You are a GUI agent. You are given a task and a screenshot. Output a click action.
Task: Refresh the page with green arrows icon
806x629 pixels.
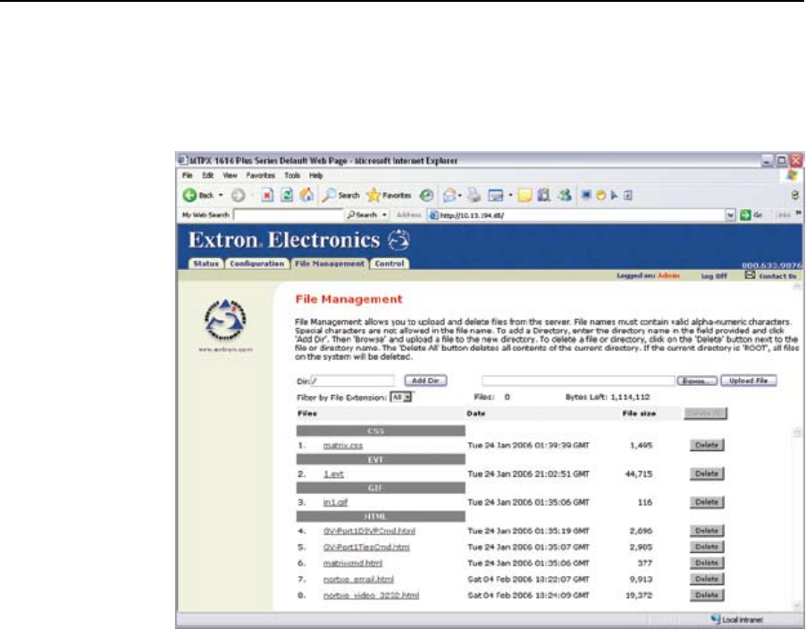click(x=287, y=196)
